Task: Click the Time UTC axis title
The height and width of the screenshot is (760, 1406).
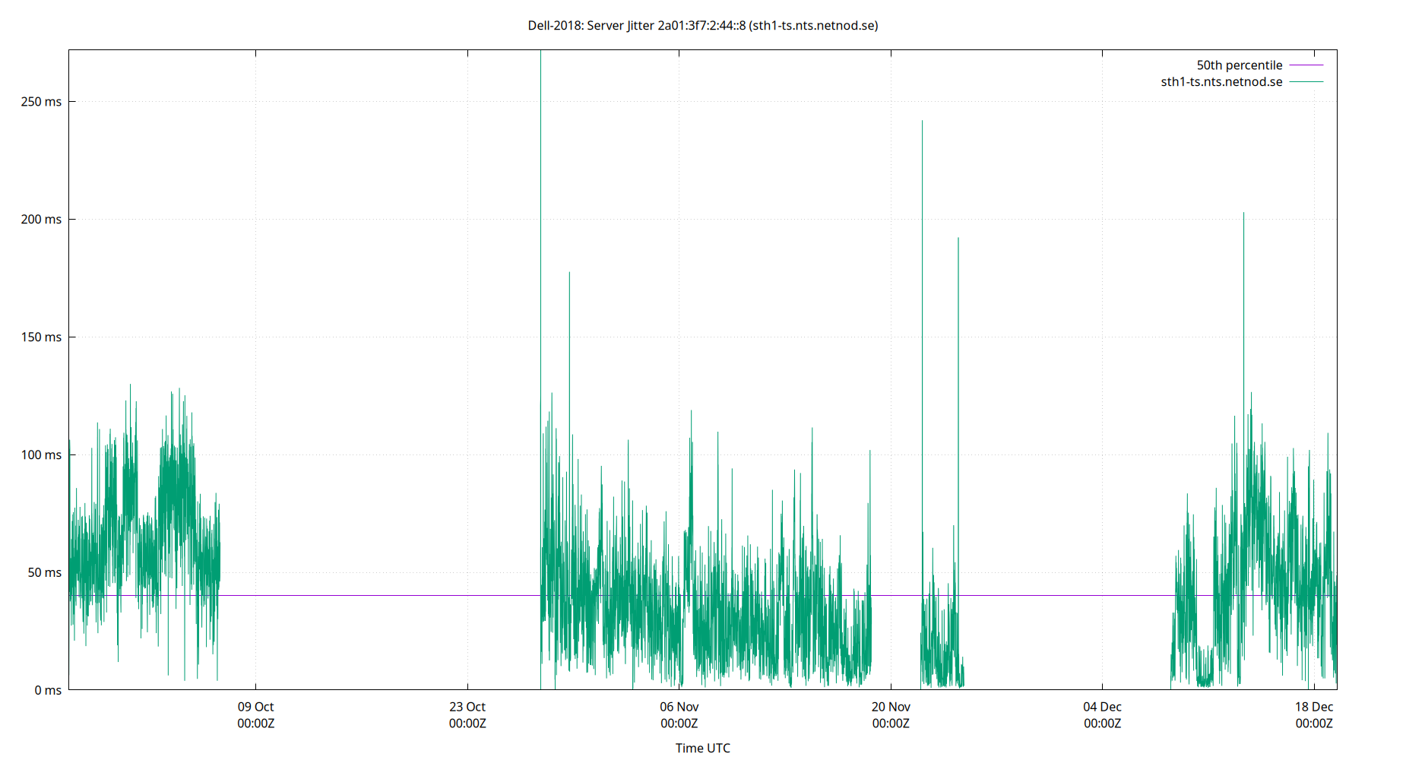Action: pyautogui.click(x=701, y=748)
